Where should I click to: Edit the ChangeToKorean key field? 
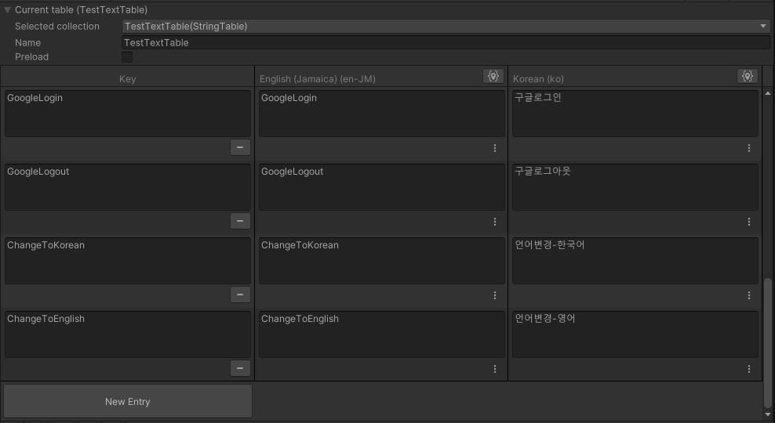(x=128, y=261)
